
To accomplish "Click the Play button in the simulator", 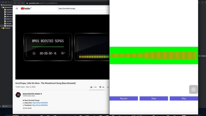I will pos(184,99).
